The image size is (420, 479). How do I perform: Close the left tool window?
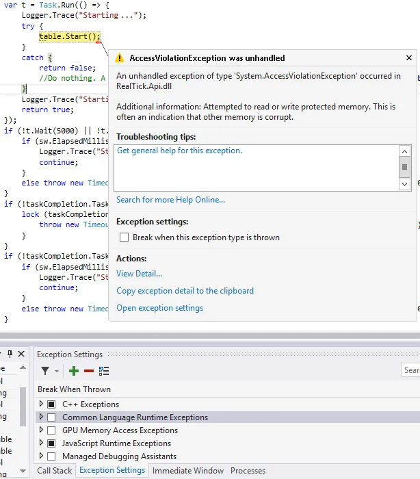pyautogui.click(x=21, y=354)
